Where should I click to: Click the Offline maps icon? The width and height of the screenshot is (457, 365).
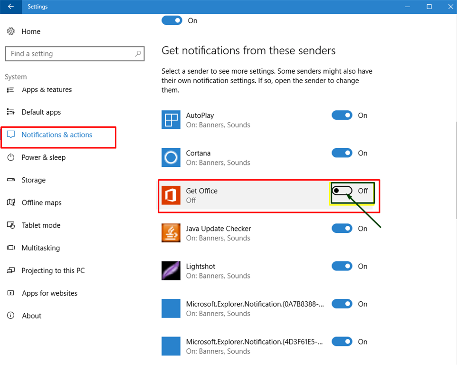[x=11, y=202]
